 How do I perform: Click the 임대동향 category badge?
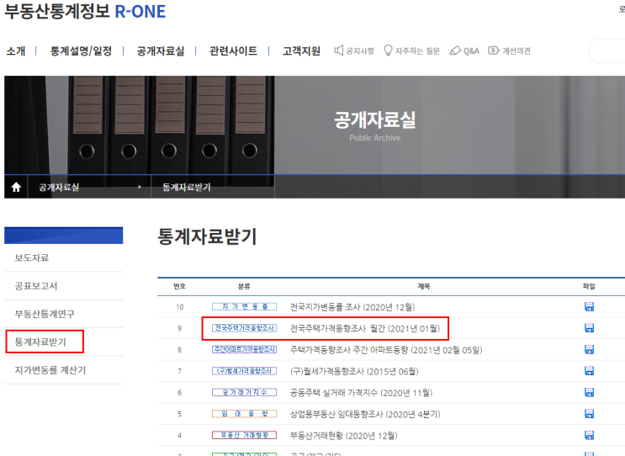[x=244, y=414]
